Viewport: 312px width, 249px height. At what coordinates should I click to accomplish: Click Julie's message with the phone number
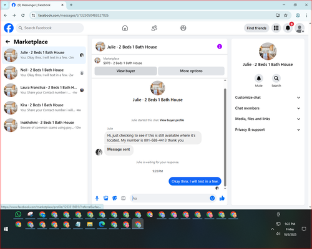[x=153, y=138]
